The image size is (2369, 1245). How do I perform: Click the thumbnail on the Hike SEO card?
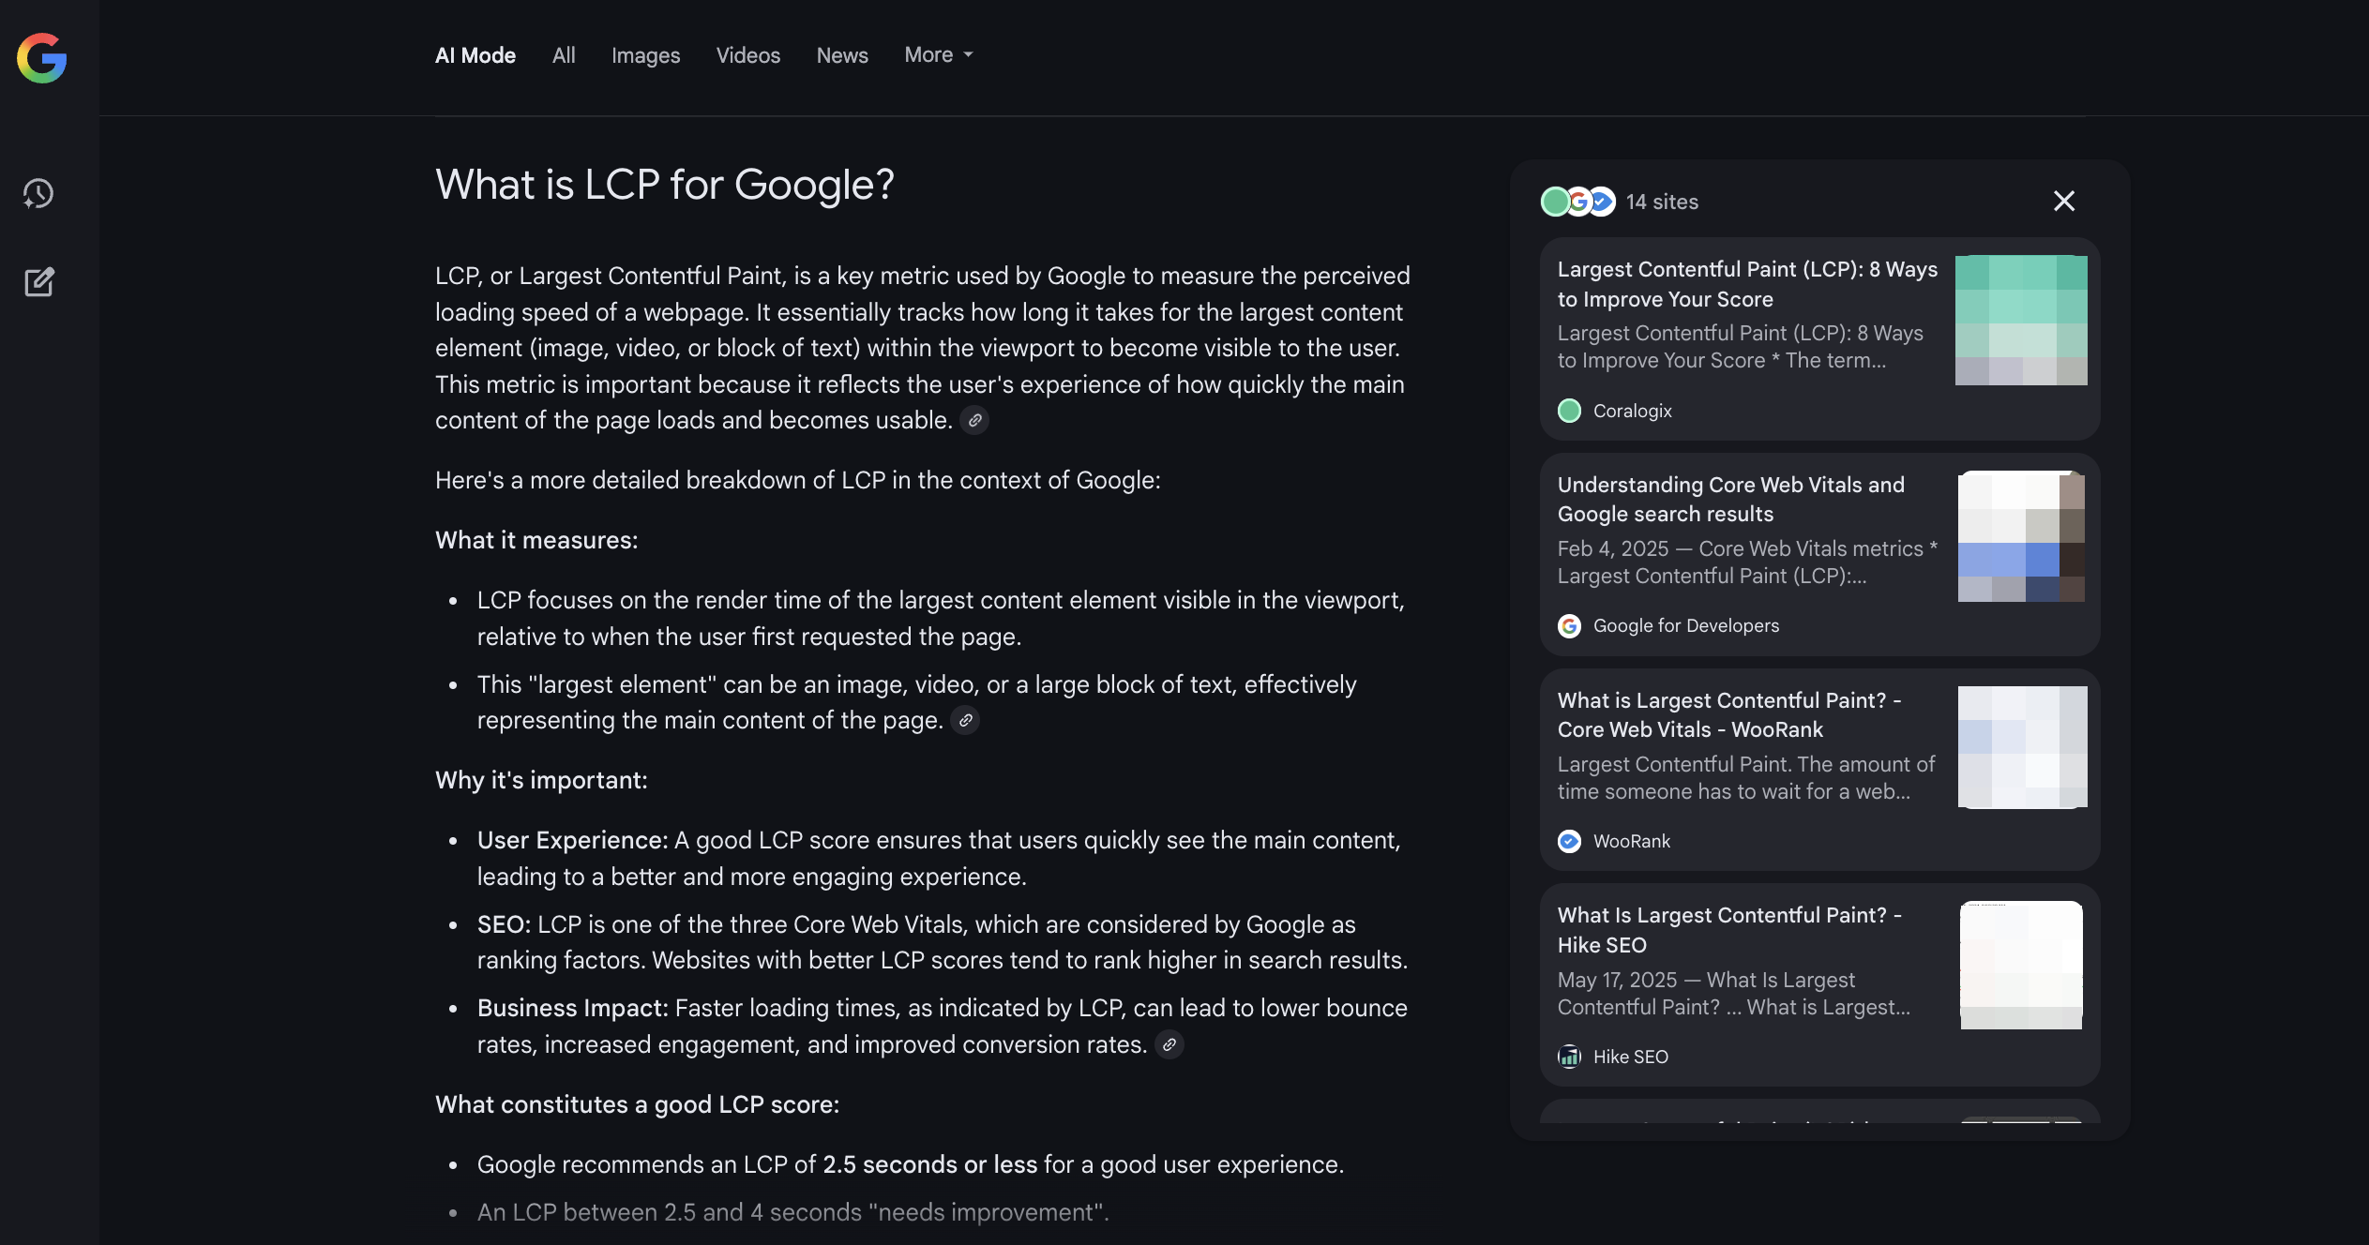point(2021,964)
